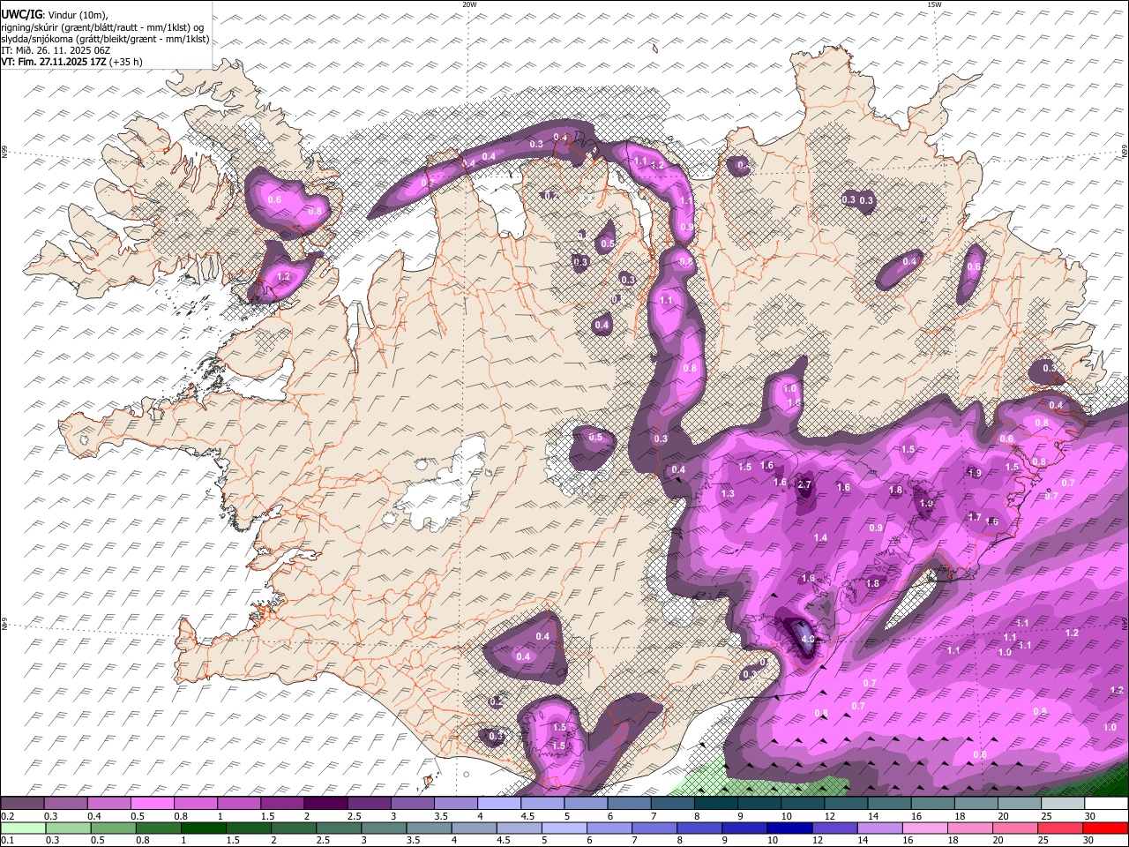Click the '1.4' precipitation value on the map
This screenshot has width=1129, height=847.
[820, 537]
